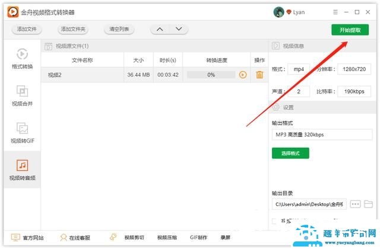Click the MP3 高质量 320kbps output format field

pos(322,135)
